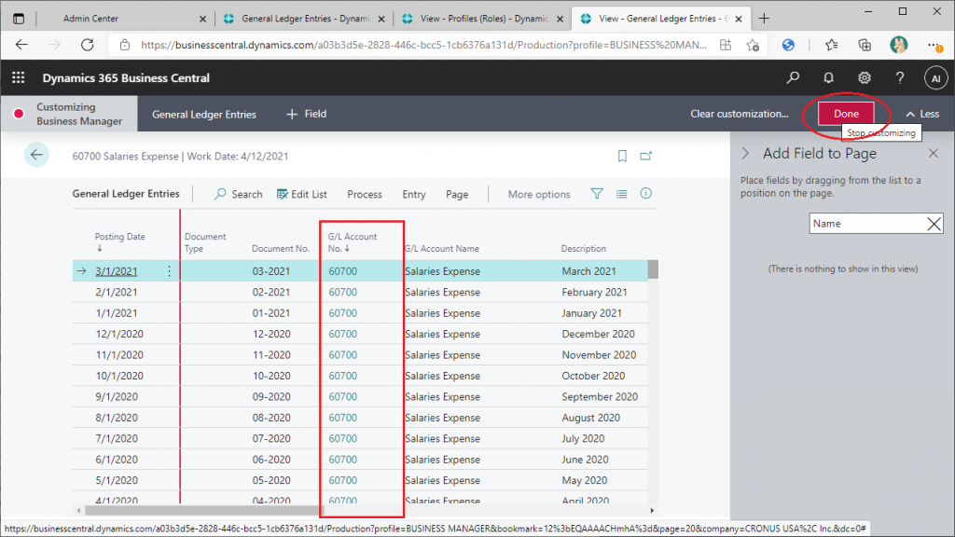The width and height of the screenshot is (955, 537).
Task: Click the bookmark icon on page
Action: [x=622, y=157]
